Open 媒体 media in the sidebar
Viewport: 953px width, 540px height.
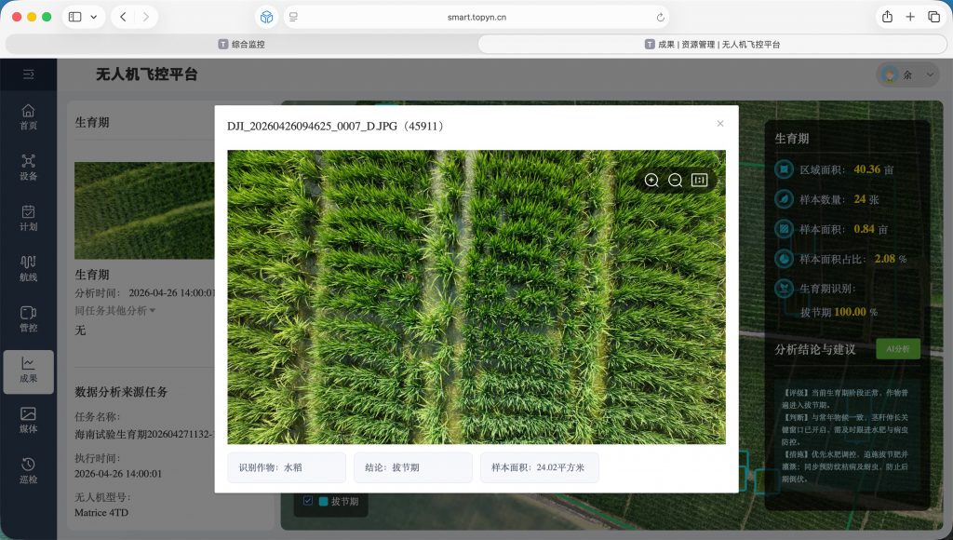coord(29,420)
